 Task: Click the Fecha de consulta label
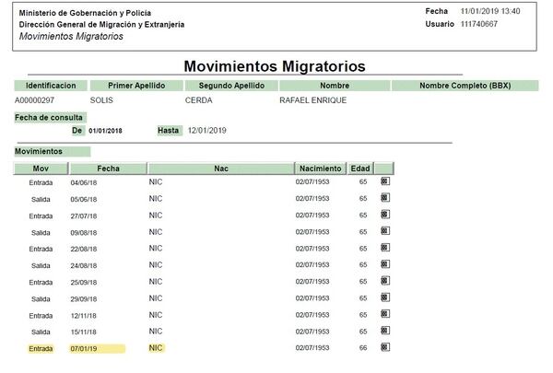pyautogui.click(x=50, y=117)
